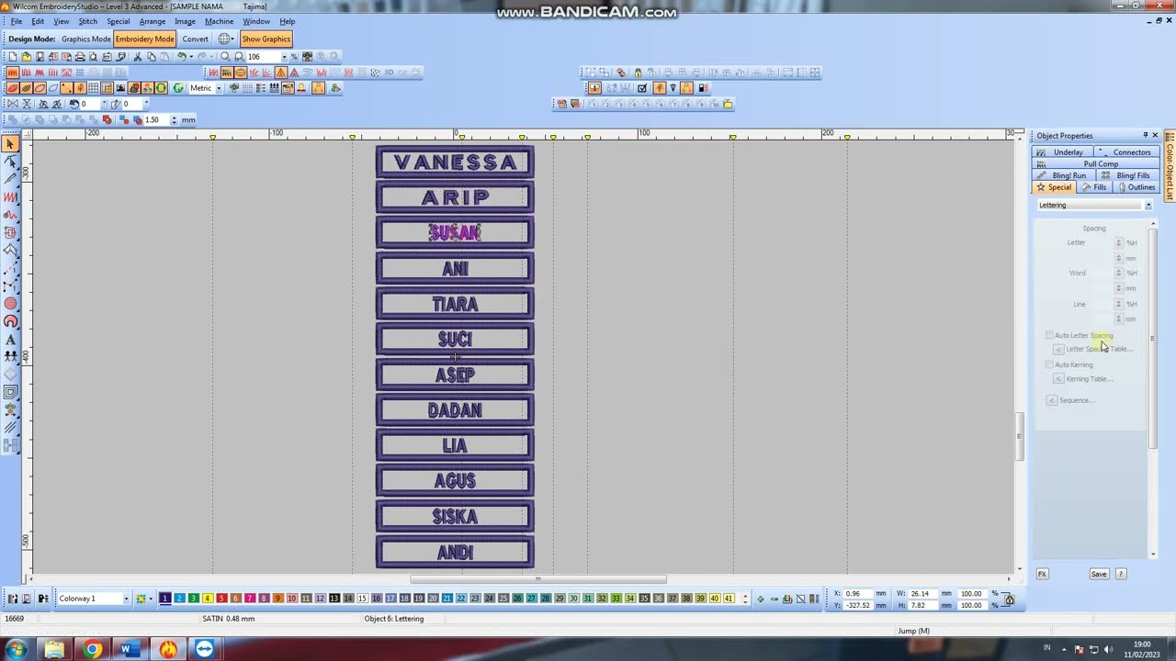Screen dimensions: 1176x661
Task: Click the X position input field
Action: [860, 594]
